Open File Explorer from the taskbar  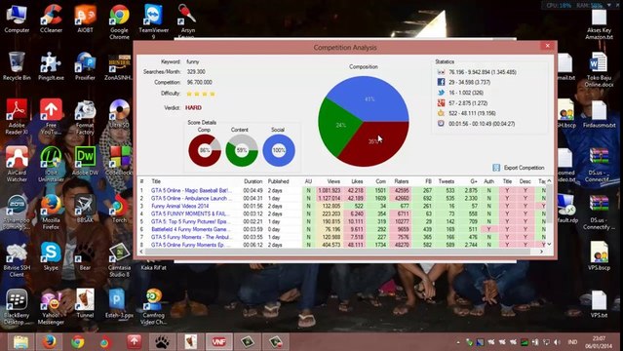[20, 341]
